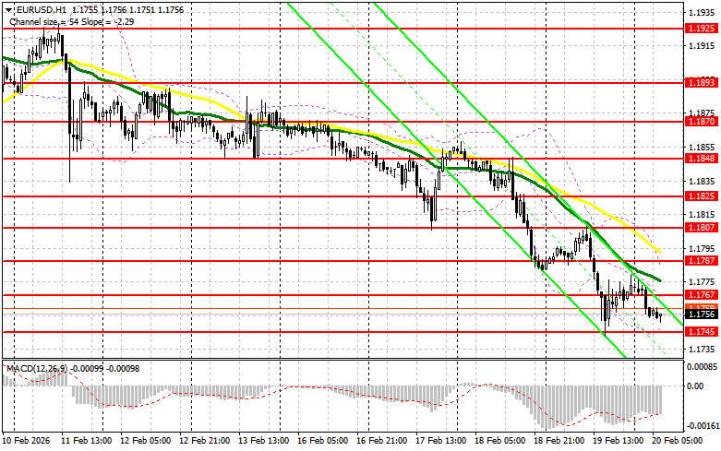Viewport: 721px width, 451px height.
Task: Click the red 1.1745 level price label
Action: 702,332
